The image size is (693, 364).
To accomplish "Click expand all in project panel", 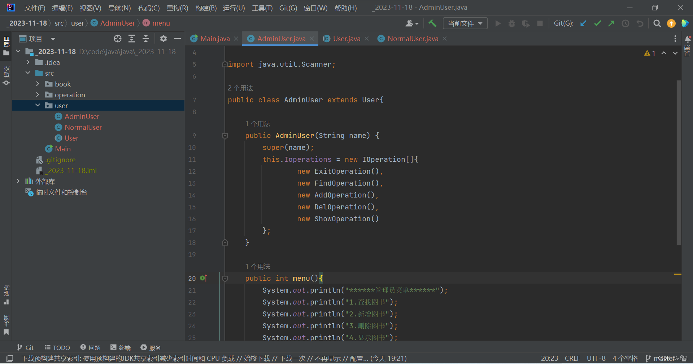I will coord(132,39).
